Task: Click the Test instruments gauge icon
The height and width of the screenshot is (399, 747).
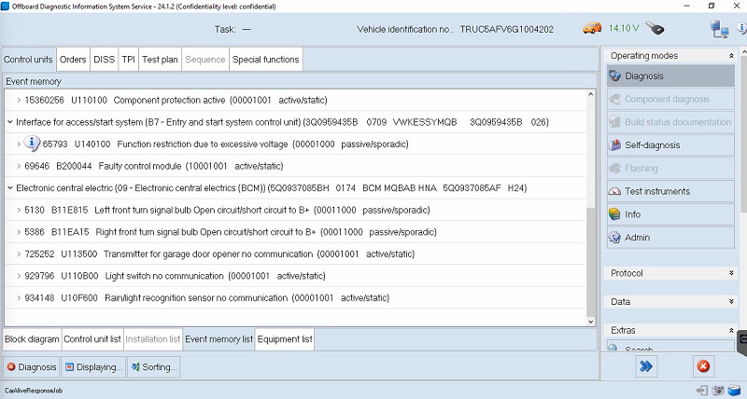Action: (x=615, y=192)
